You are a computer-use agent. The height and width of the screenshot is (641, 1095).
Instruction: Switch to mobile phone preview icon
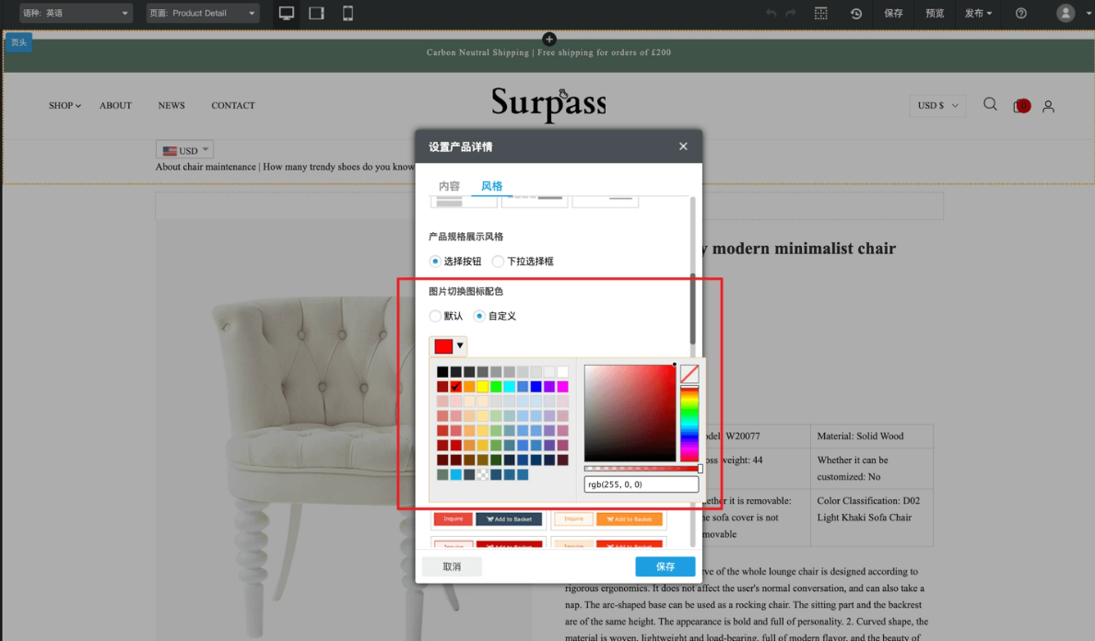347,13
